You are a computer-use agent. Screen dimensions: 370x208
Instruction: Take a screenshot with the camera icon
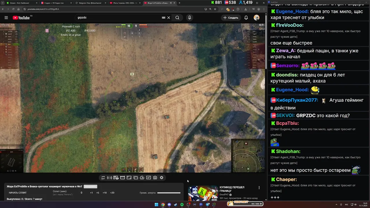point(155,178)
